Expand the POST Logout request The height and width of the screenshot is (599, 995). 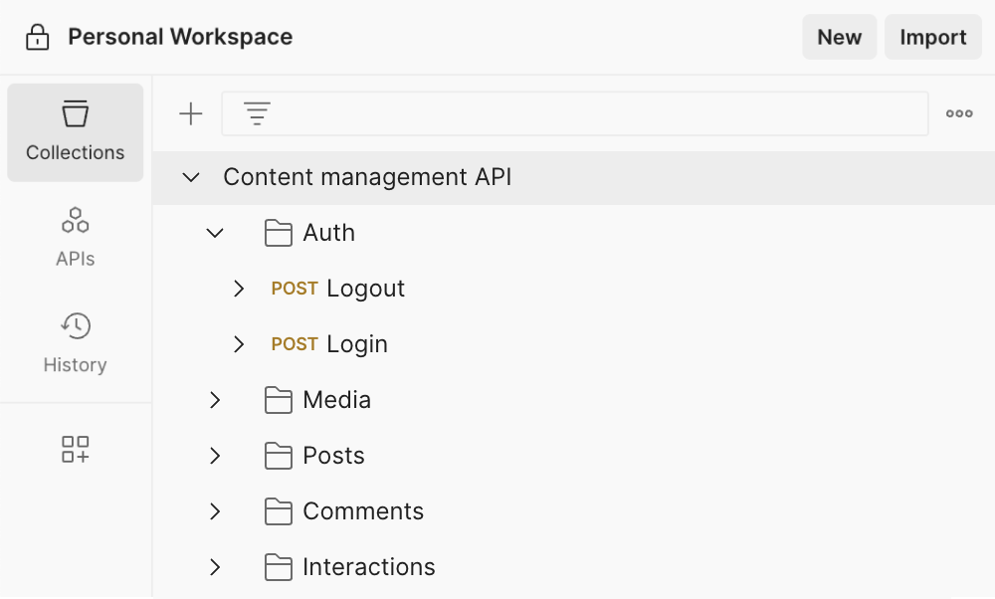click(x=239, y=289)
